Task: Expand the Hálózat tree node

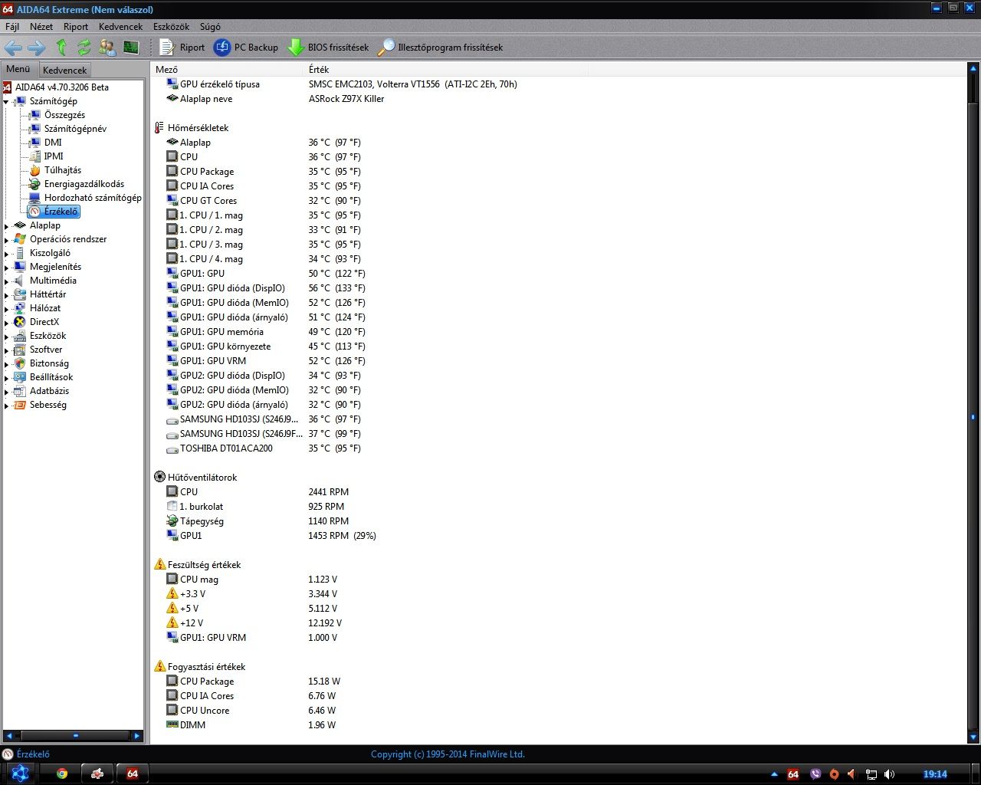Action: pyautogui.click(x=7, y=308)
